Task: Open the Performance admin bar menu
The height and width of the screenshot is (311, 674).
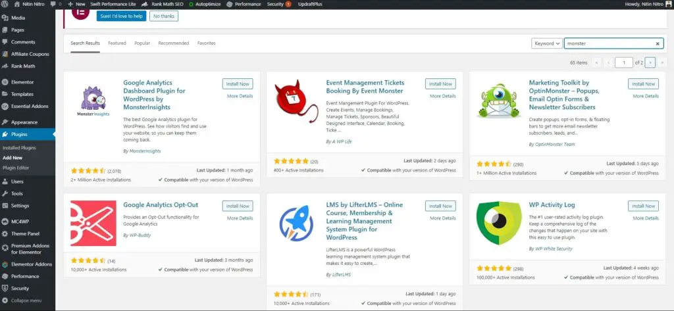Action: pyautogui.click(x=244, y=4)
